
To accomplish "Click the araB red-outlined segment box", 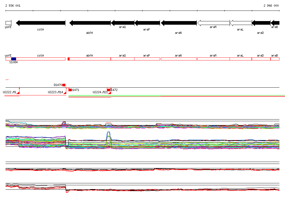I will [x=275, y=59].
